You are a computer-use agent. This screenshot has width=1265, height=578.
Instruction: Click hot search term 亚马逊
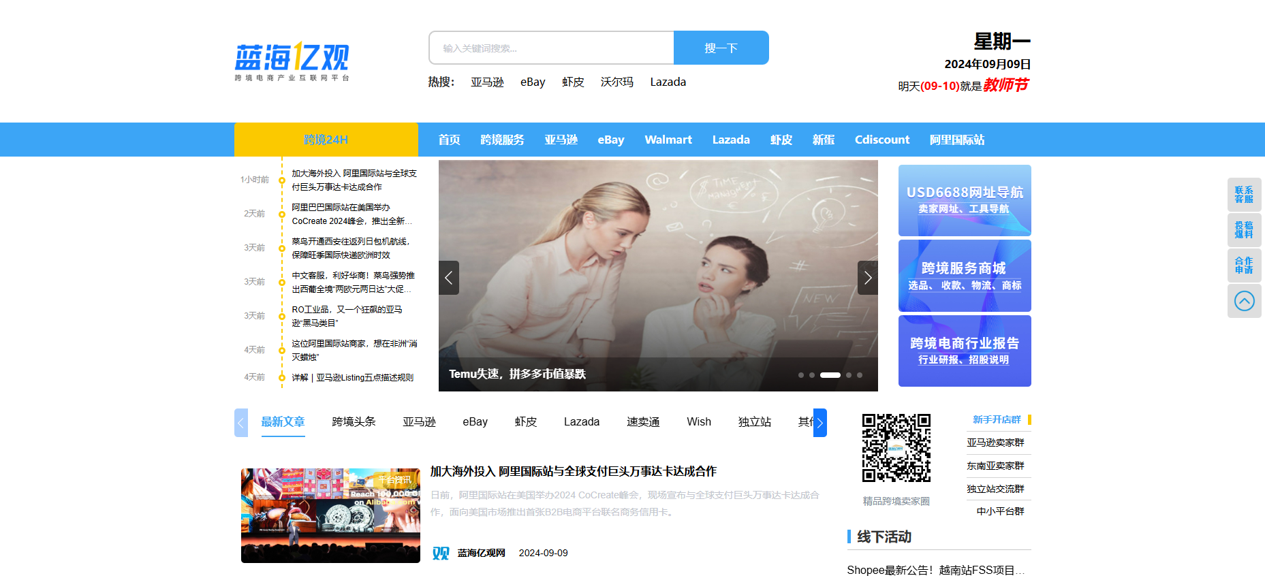click(487, 82)
